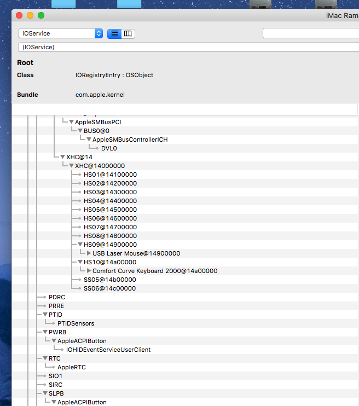Collapse the SLPB node
359x406 pixels.
45,393
